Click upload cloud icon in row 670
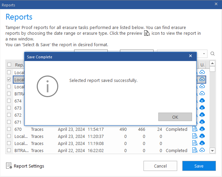The height and width of the screenshot is (177, 222). click(x=202, y=129)
